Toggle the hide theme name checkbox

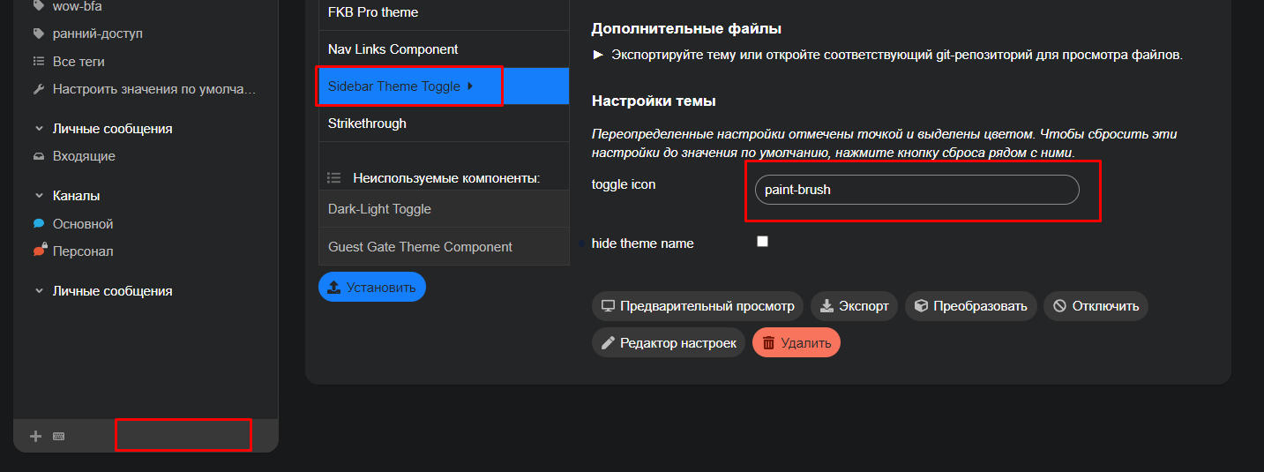point(763,242)
